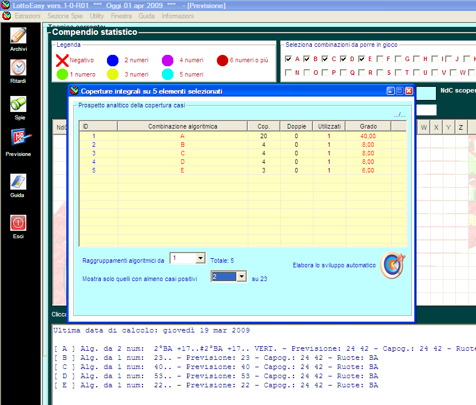Screen dimensions: 476x405
Task: Click the 'Ultima data di calcolo' line
Action: click(x=152, y=330)
